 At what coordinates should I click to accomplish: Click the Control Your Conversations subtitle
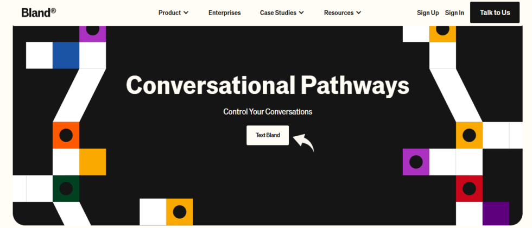268,112
